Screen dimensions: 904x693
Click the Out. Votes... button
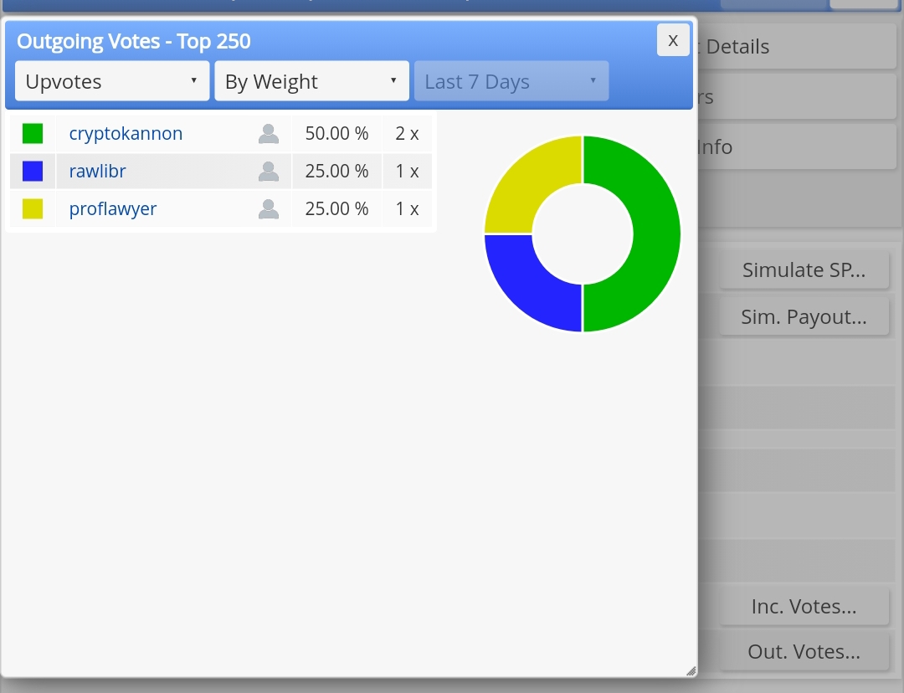(x=804, y=651)
